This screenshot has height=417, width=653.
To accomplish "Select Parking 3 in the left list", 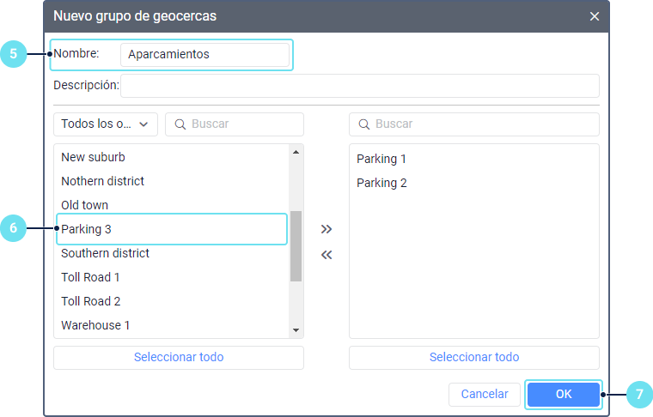I will tap(86, 229).
